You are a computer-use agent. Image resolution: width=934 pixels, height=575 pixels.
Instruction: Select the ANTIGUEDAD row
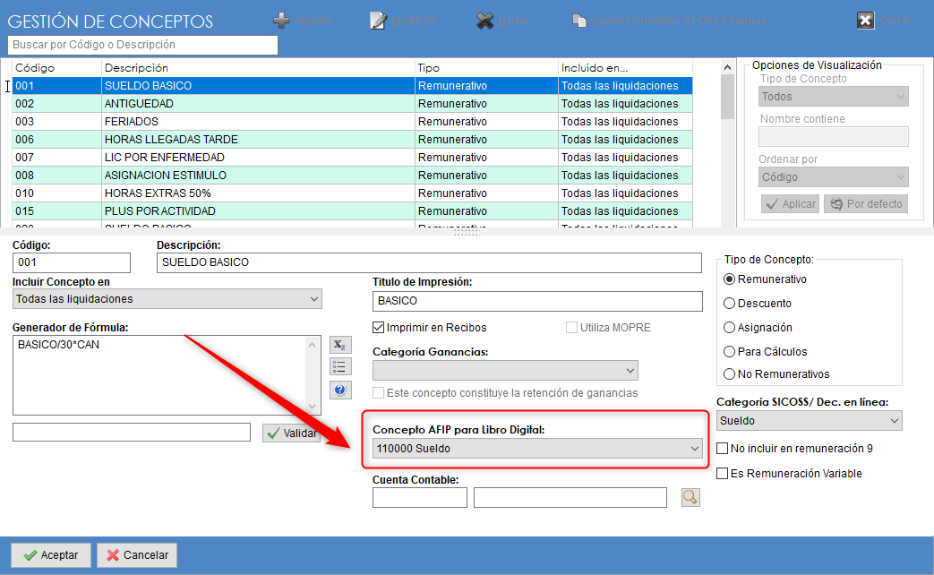pyautogui.click(x=353, y=104)
